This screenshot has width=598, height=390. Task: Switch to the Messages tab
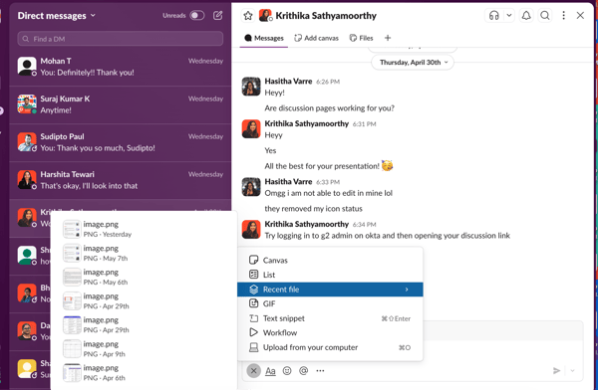(264, 38)
